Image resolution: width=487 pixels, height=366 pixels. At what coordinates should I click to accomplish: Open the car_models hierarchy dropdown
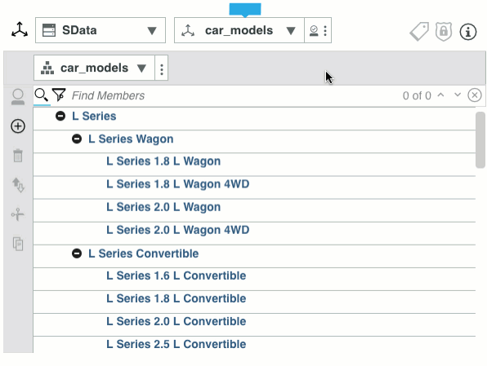pyautogui.click(x=94, y=68)
